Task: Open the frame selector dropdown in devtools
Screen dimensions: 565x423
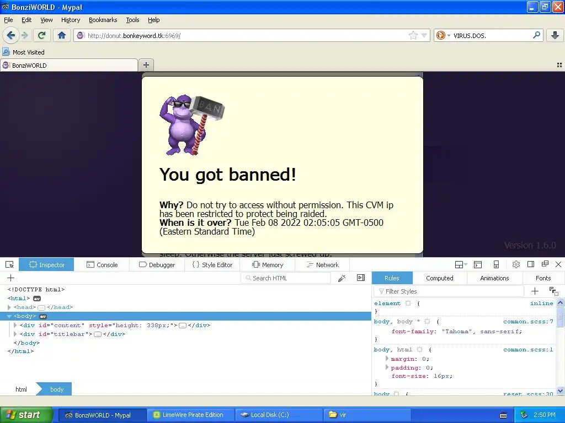Action: pos(461,265)
